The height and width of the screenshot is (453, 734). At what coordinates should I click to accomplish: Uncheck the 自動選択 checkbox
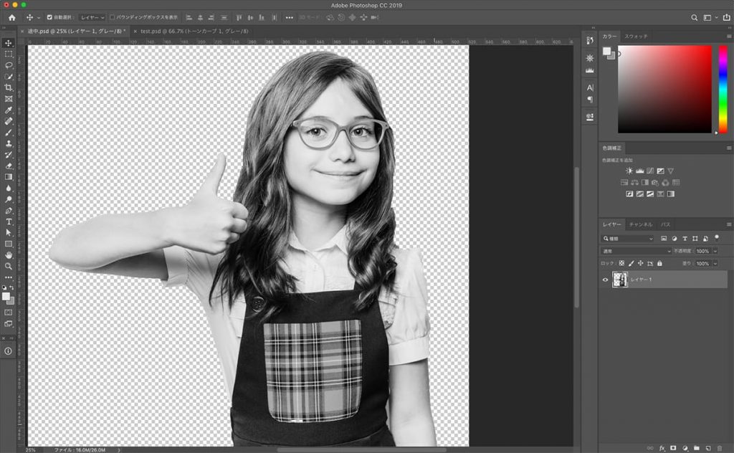[x=49, y=17]
